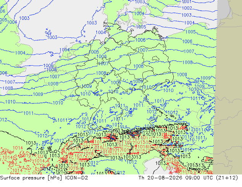242x187 pixels.
Task: Click the red '1018' isobar label
Action: pyautogui.click(x=89, y=154)
